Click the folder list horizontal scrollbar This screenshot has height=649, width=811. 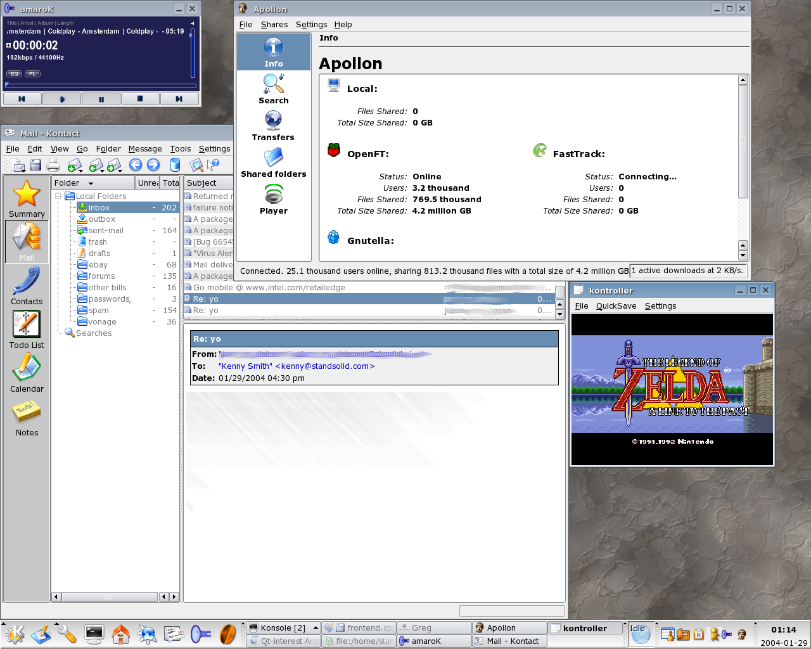coord(109,597)
